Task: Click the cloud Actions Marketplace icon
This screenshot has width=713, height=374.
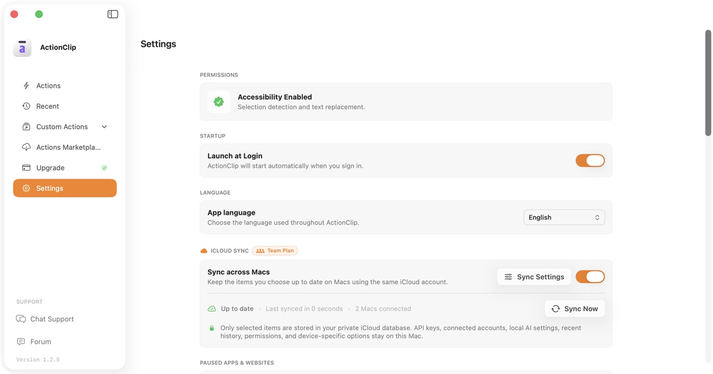Action: 26,147
